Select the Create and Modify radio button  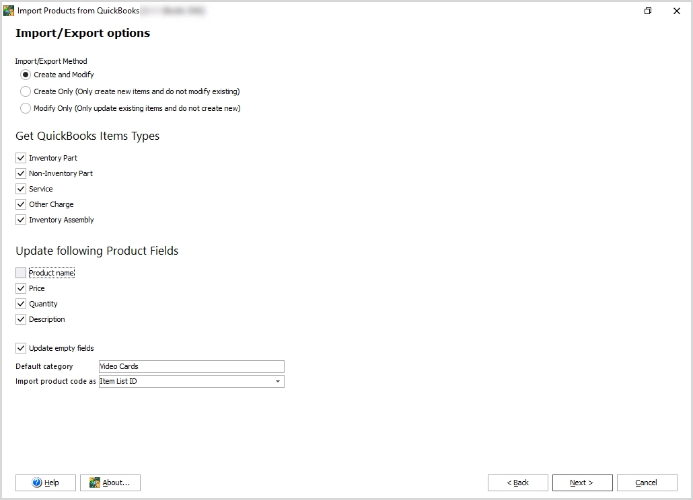(26, 75)
